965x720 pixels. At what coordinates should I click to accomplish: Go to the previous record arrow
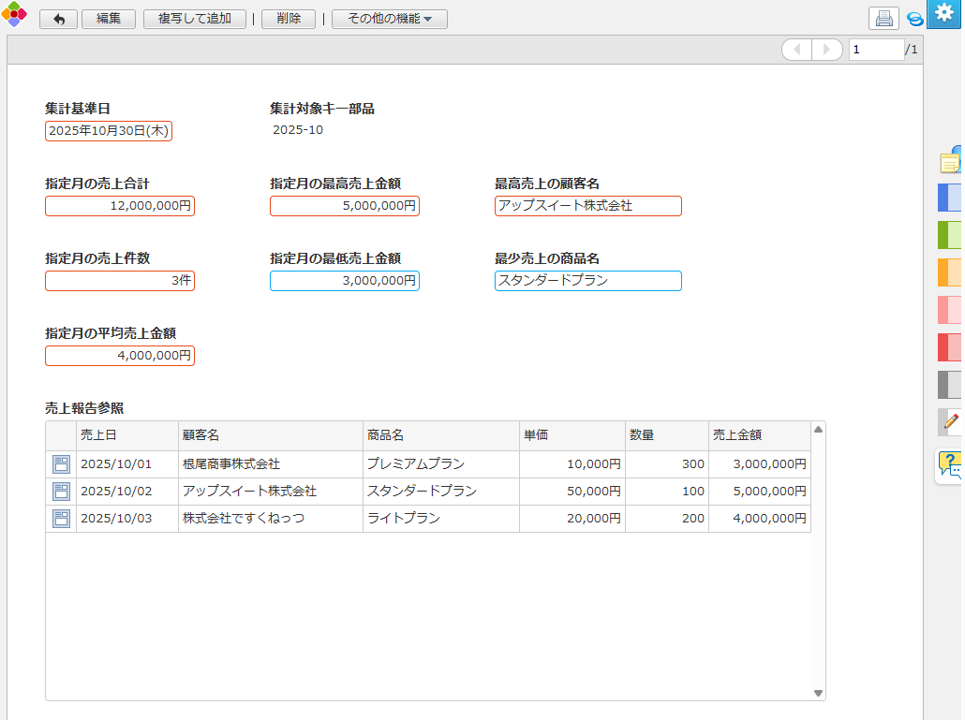pyautogui.click(x=797, y=50)
